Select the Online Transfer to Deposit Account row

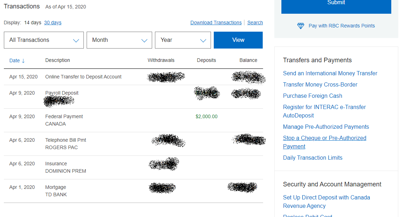point(133,77)
